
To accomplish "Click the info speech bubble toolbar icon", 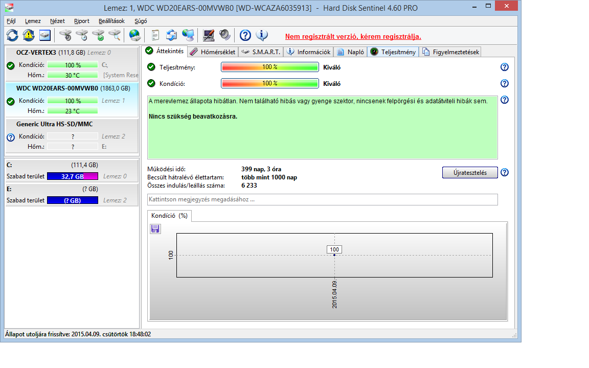I will coord(262,35).
